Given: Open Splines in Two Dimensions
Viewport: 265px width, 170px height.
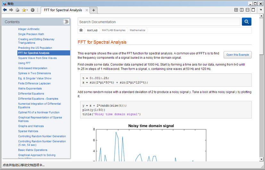Looking at the screenshot, I should pyautogui.click(x=34, y=73).
